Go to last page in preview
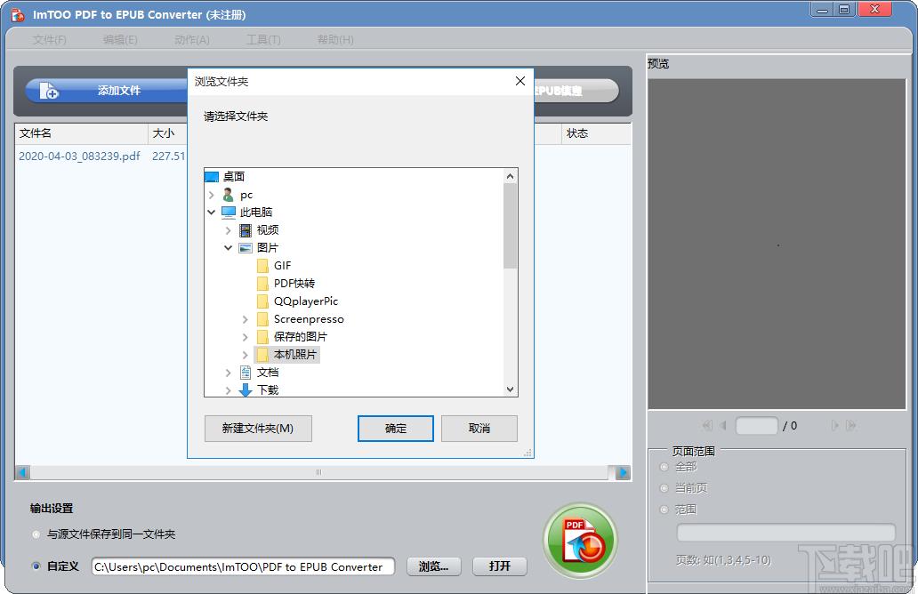This screenshot has width=918, height=594. [851, 425]
